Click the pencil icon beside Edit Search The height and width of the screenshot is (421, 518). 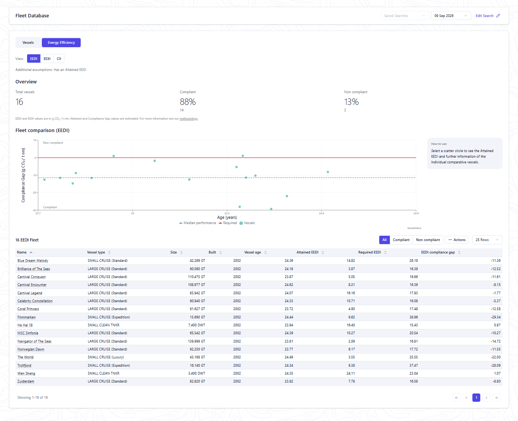click(498, 16)
